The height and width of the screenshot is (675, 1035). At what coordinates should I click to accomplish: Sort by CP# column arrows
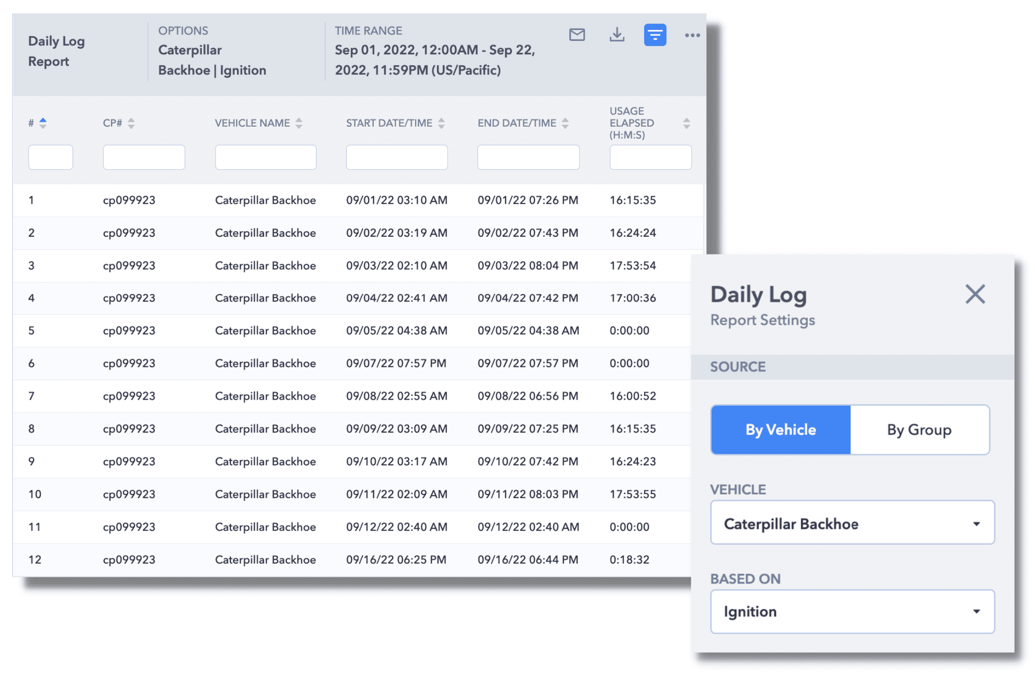click(x=131, y=123)
